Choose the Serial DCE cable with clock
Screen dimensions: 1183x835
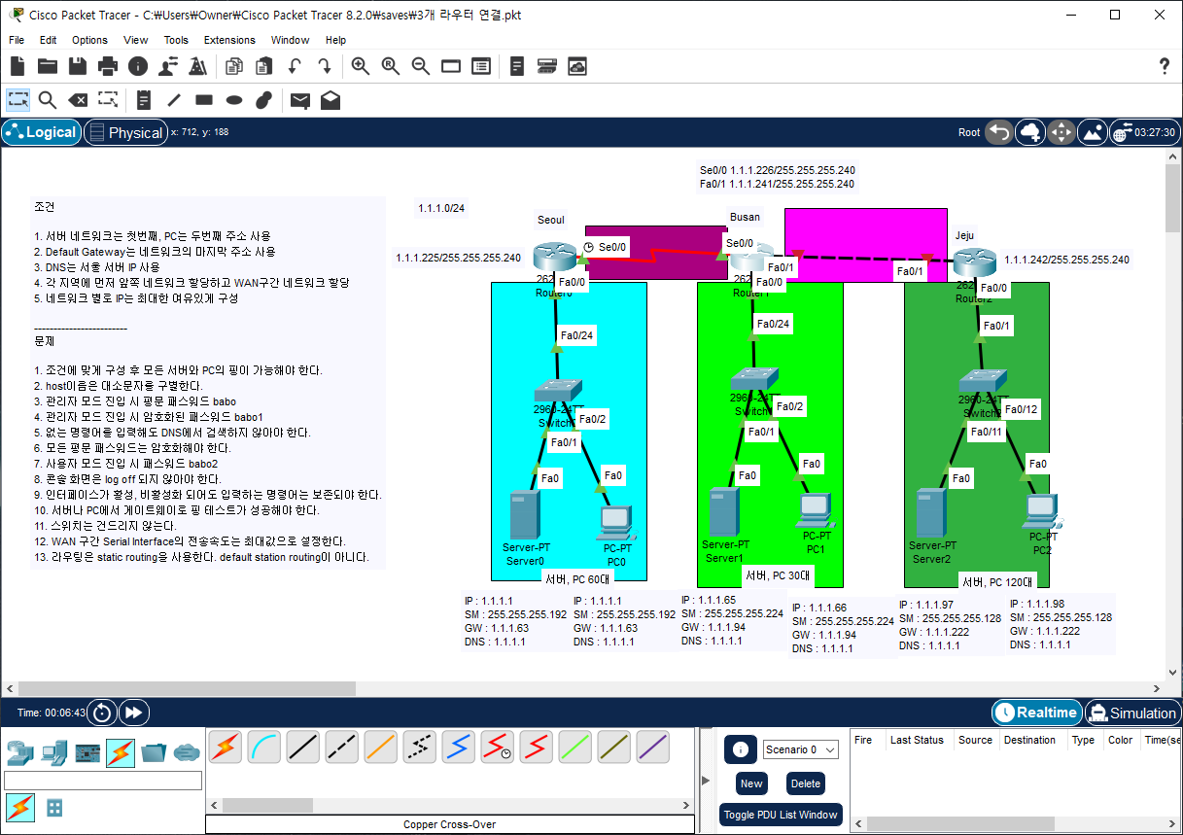click(x=498, y=747)
